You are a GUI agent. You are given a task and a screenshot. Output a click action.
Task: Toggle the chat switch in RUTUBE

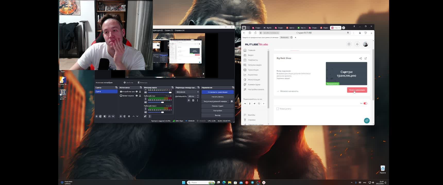click(x=365, y=103)
